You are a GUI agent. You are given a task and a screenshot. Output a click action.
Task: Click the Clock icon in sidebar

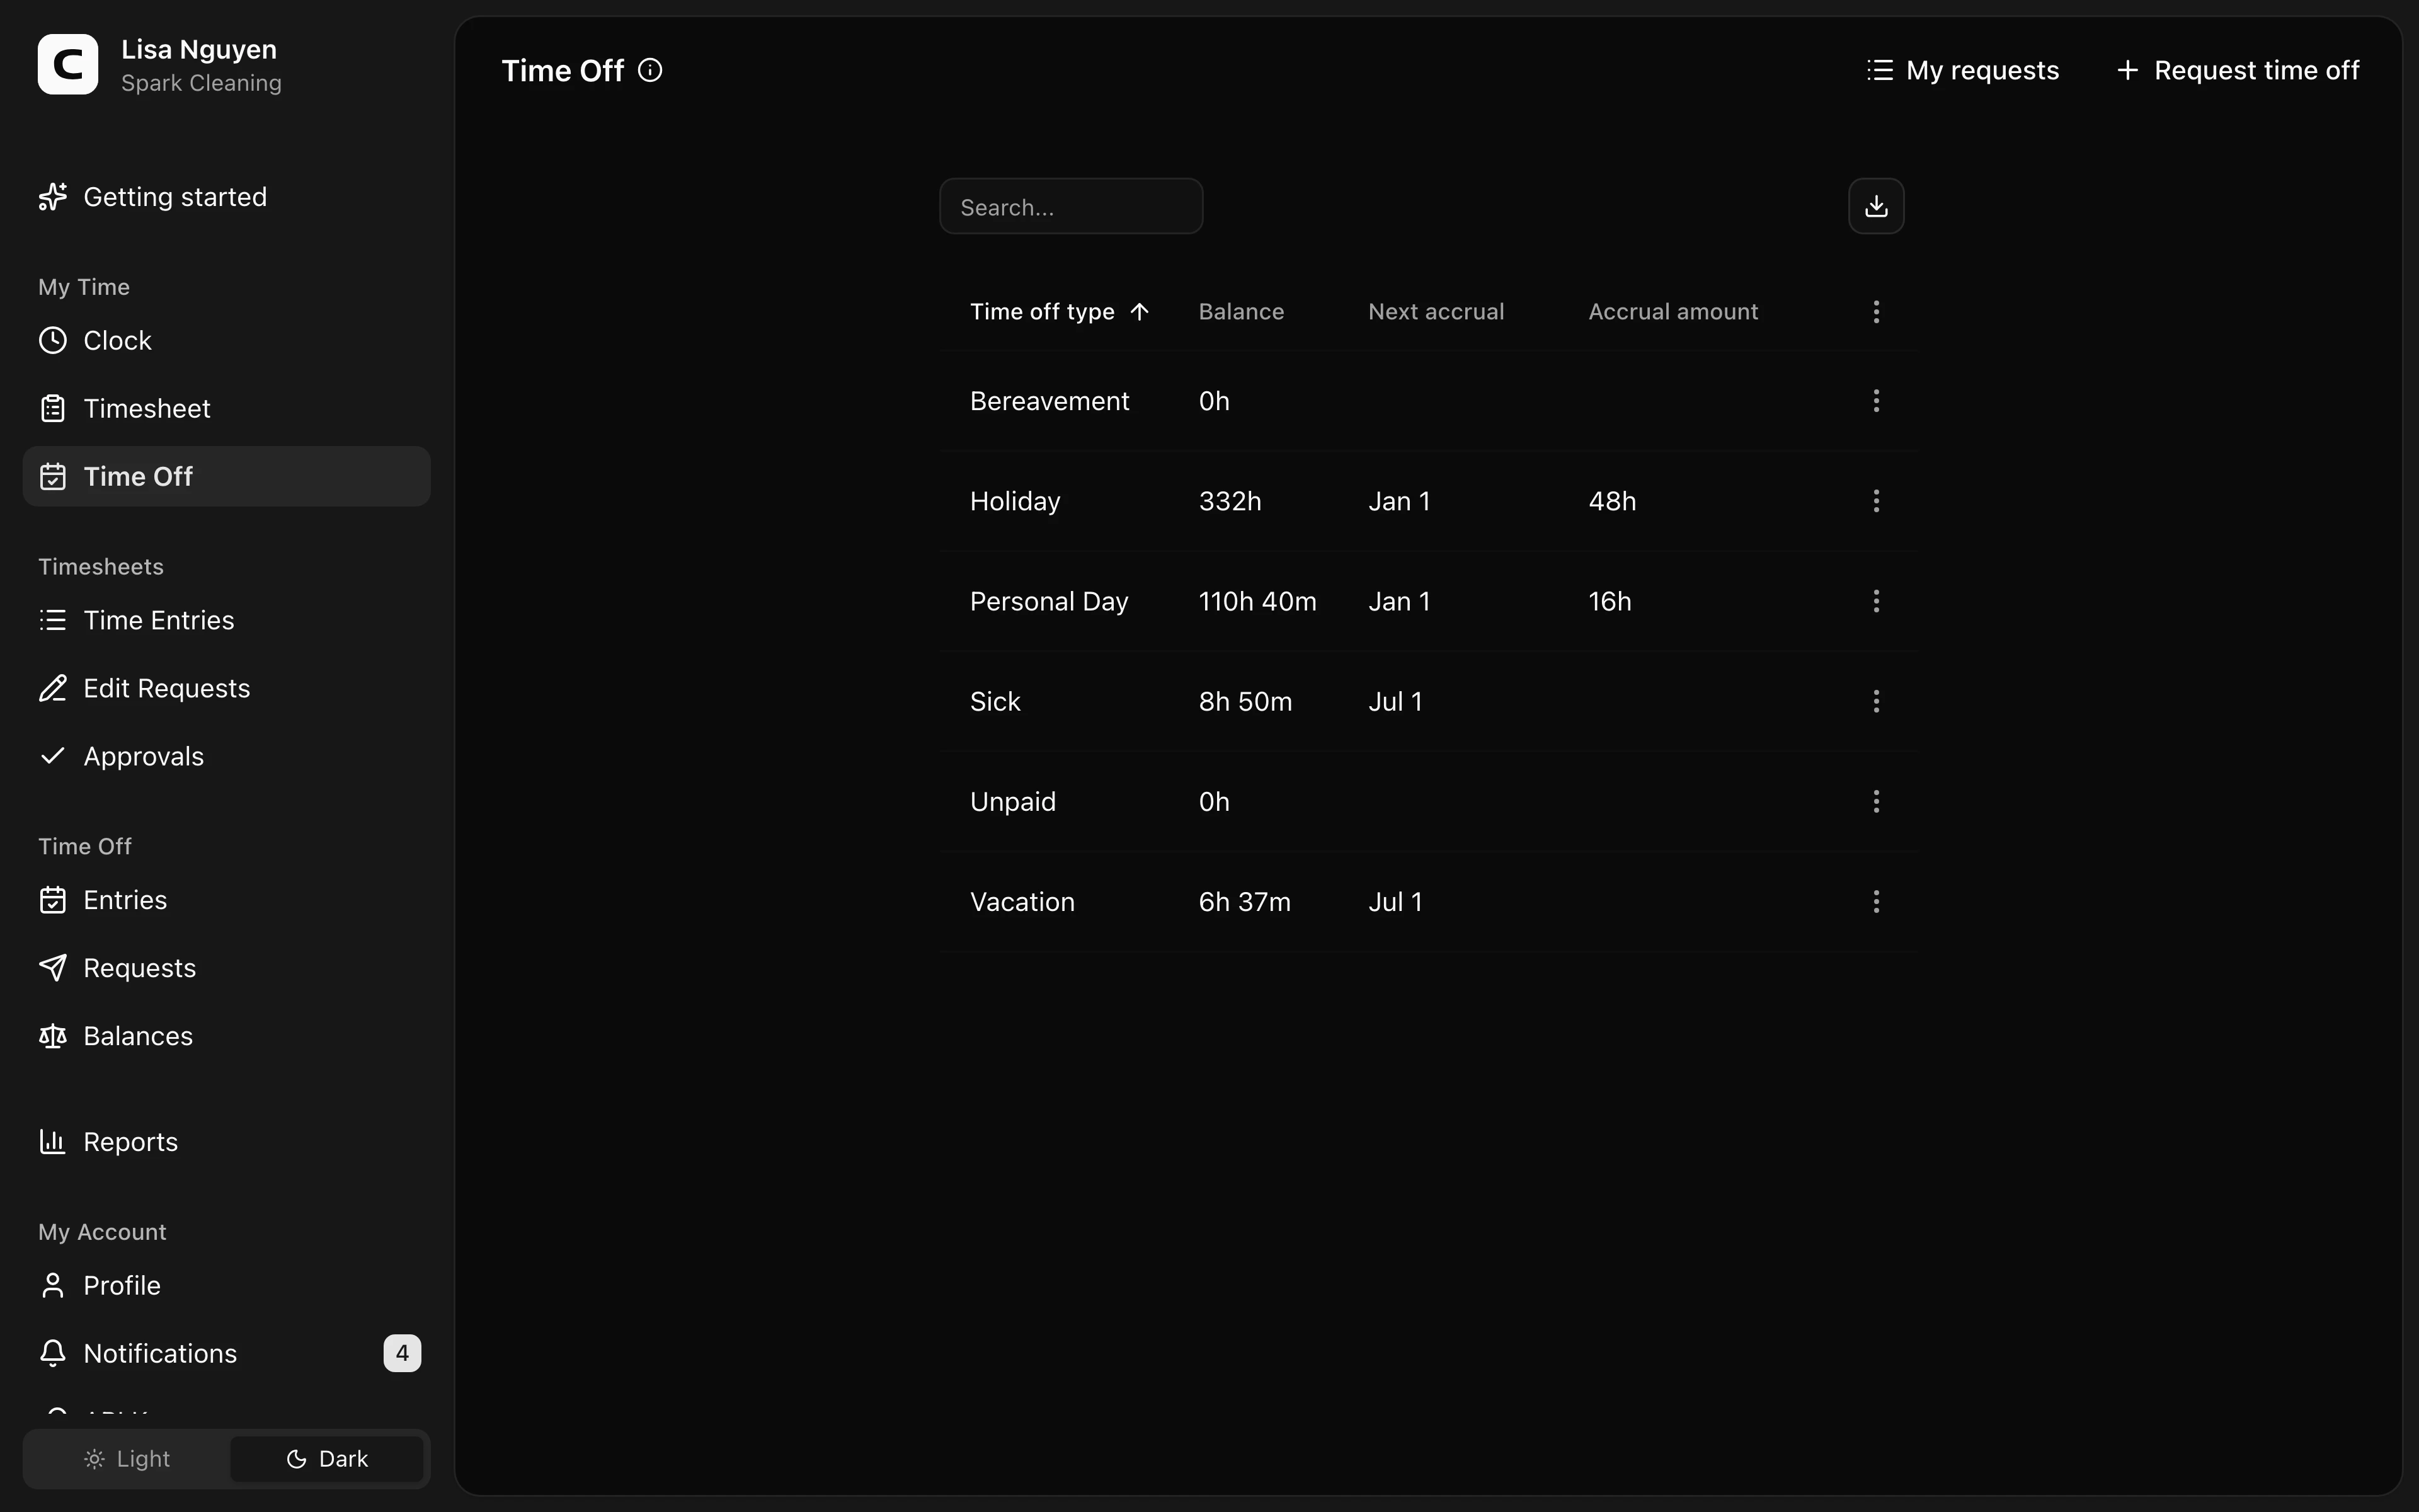53,341
